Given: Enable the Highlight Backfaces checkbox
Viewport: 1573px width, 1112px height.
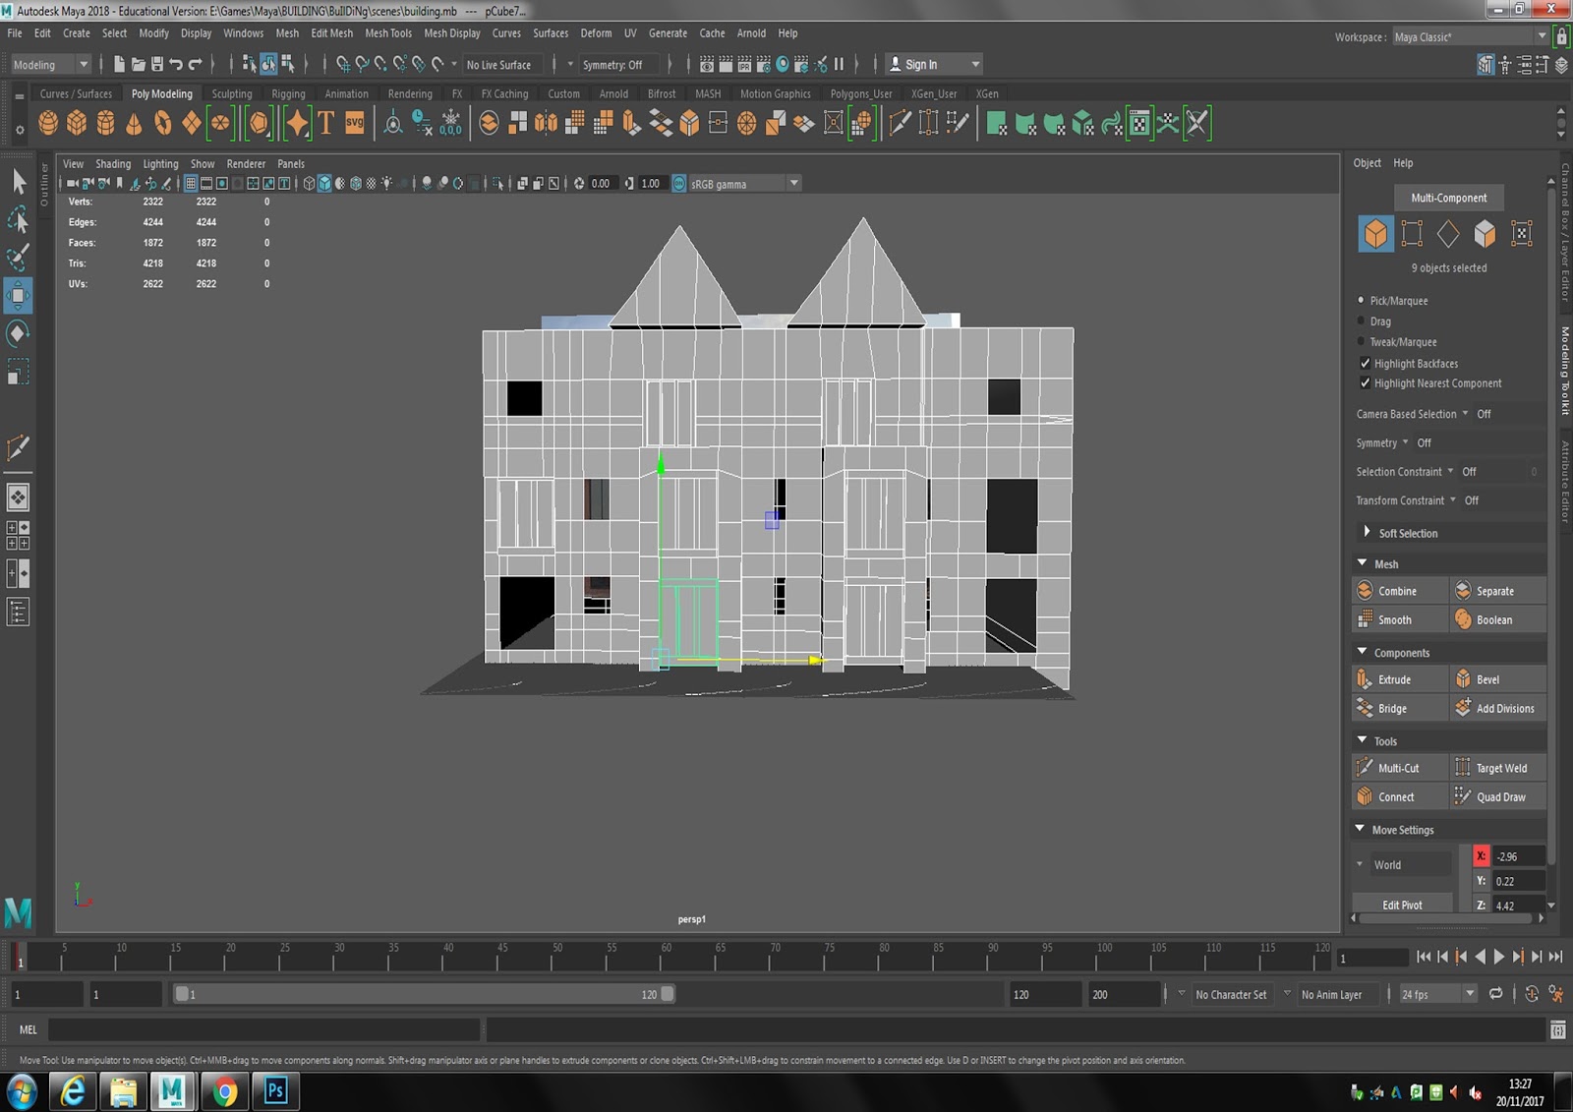Looking at the screenshot, I should click(1366, 363).
